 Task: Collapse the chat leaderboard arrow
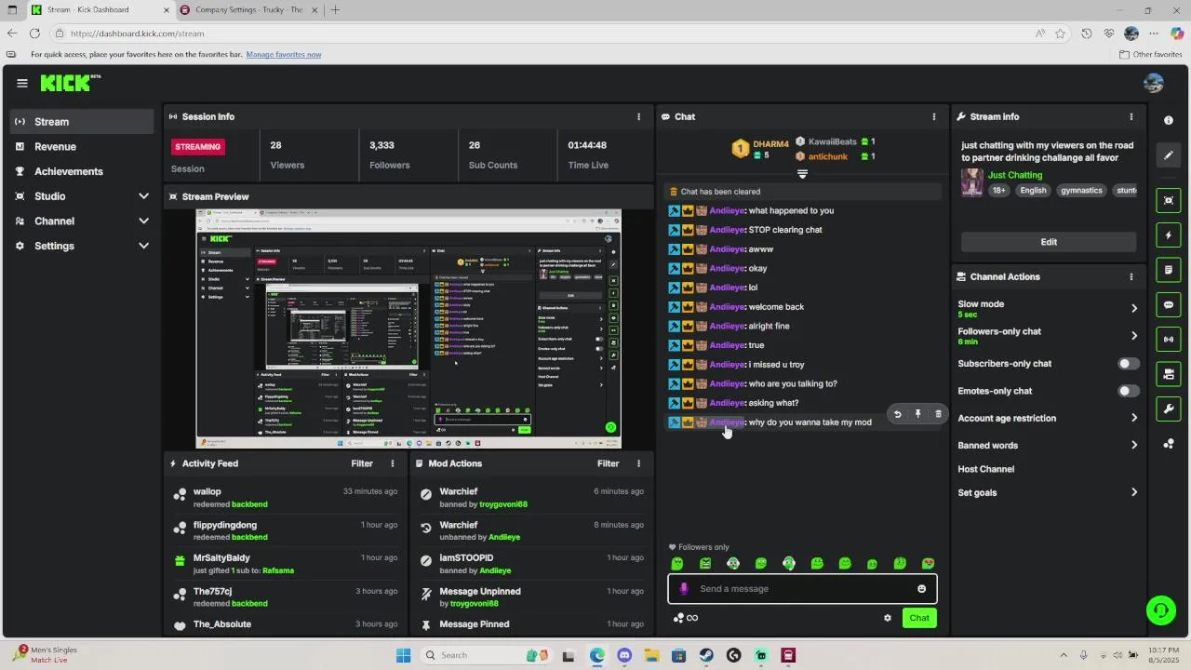coord(802,174)
